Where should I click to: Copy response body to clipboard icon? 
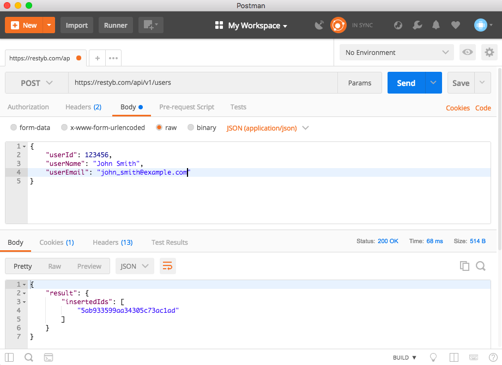point(464,266)
